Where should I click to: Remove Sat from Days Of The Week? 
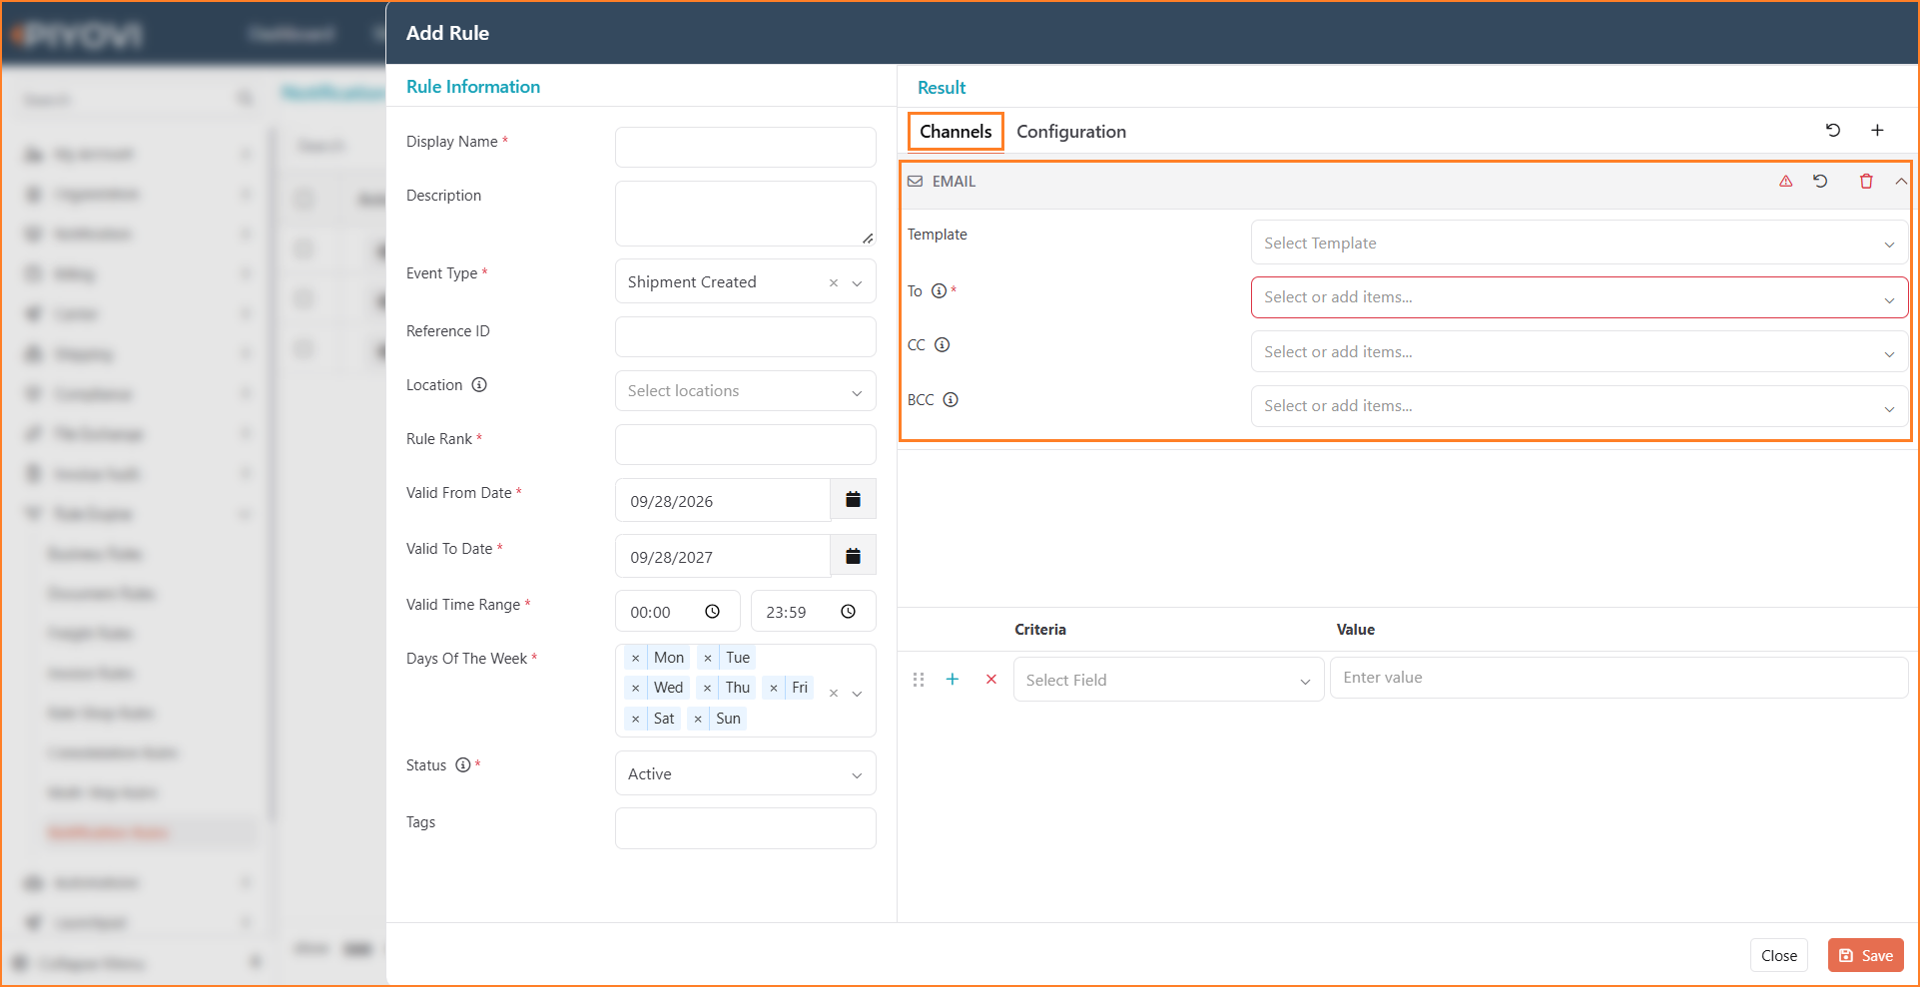(x=635, y=719)
